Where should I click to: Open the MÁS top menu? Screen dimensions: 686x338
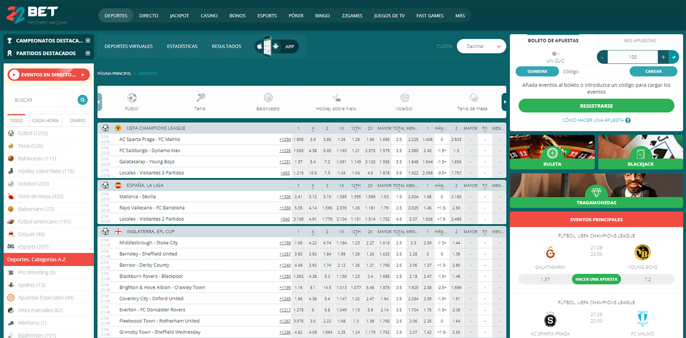(x=460, y=15)
